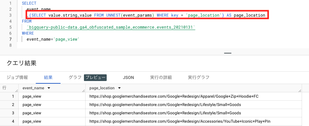Screen dimensions: 309x126
Task: Click the page_location column resize handle
Action: pos(300,91)
